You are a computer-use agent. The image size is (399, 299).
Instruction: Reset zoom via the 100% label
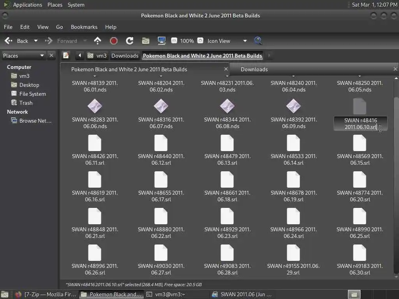pos(187,41)
